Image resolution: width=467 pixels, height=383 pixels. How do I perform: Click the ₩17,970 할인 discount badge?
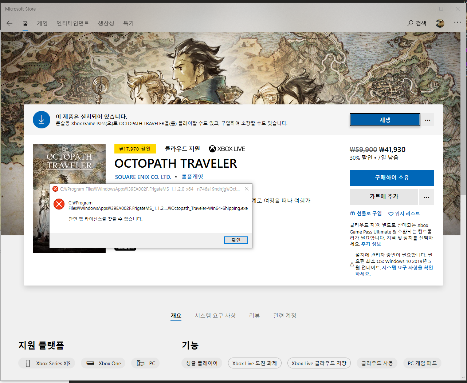click(x=135, y=149)
